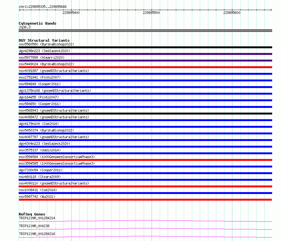Click the right arrow of the coordinate ruler
Viewport: 281px width, 241px height.
(271, 10)
